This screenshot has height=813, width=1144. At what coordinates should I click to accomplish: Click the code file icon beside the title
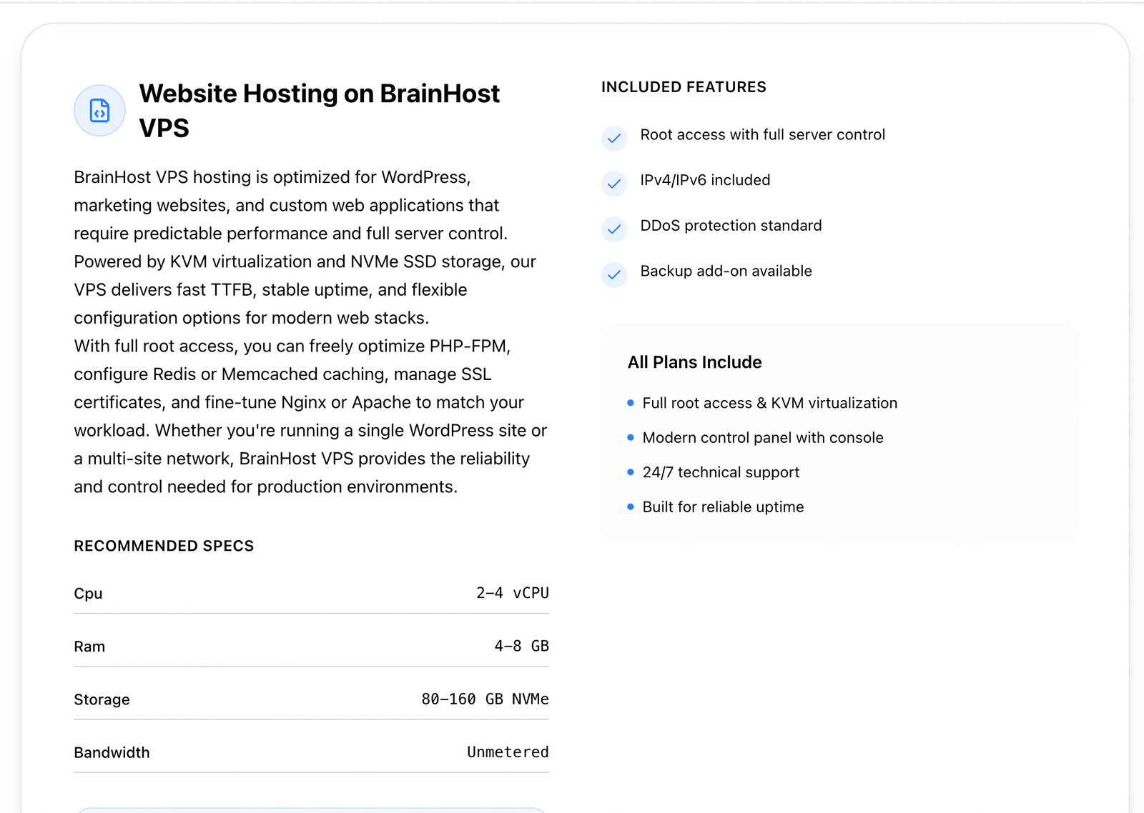(99, 111)
